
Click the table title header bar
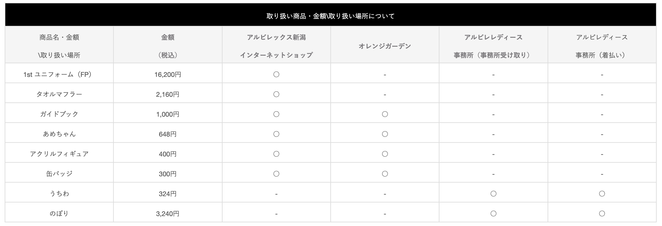331,16
